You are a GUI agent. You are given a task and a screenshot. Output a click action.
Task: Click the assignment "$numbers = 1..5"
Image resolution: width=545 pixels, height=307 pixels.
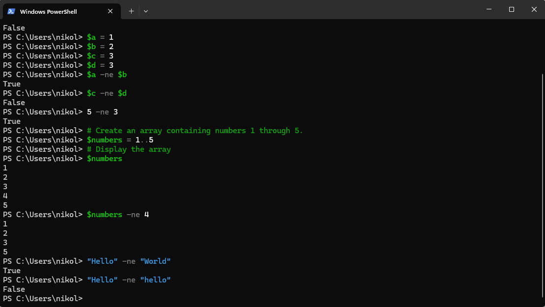click(120, 140)
